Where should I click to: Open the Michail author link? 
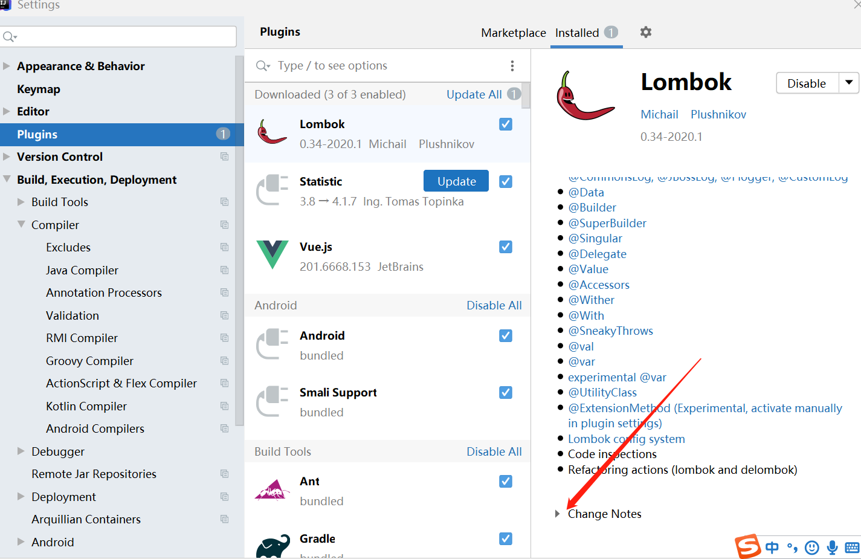[659, 114]
